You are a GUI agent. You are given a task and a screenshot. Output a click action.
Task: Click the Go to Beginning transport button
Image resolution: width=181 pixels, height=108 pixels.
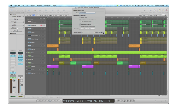coord(38,101)
